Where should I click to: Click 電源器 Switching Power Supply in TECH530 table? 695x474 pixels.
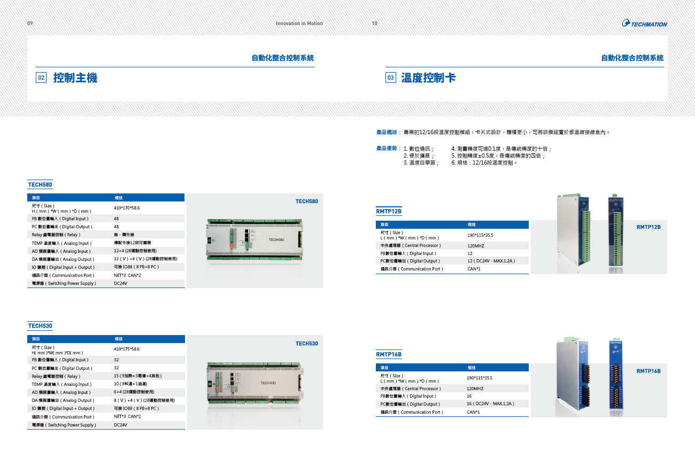[x=64, y=425]
